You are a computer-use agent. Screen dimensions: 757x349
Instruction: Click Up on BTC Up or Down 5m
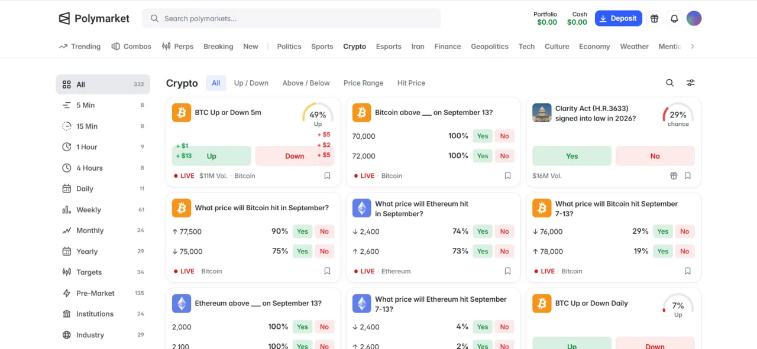click(x=212, y=156)
